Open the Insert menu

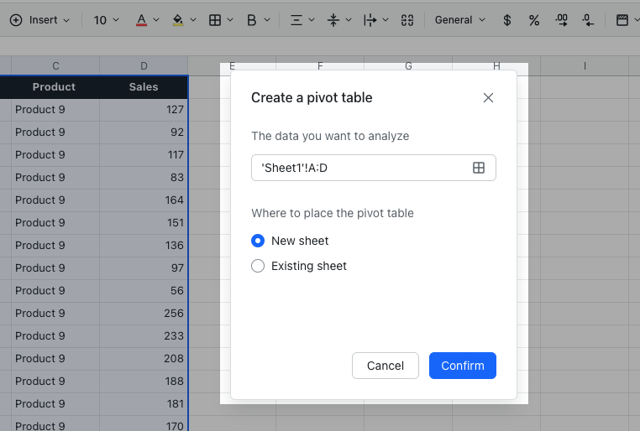[x=39, y=19]
